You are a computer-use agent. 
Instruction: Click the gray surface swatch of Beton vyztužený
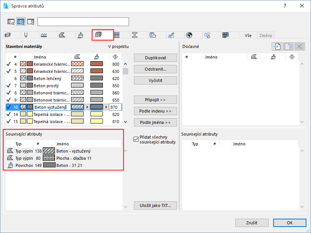click(96, 107)
